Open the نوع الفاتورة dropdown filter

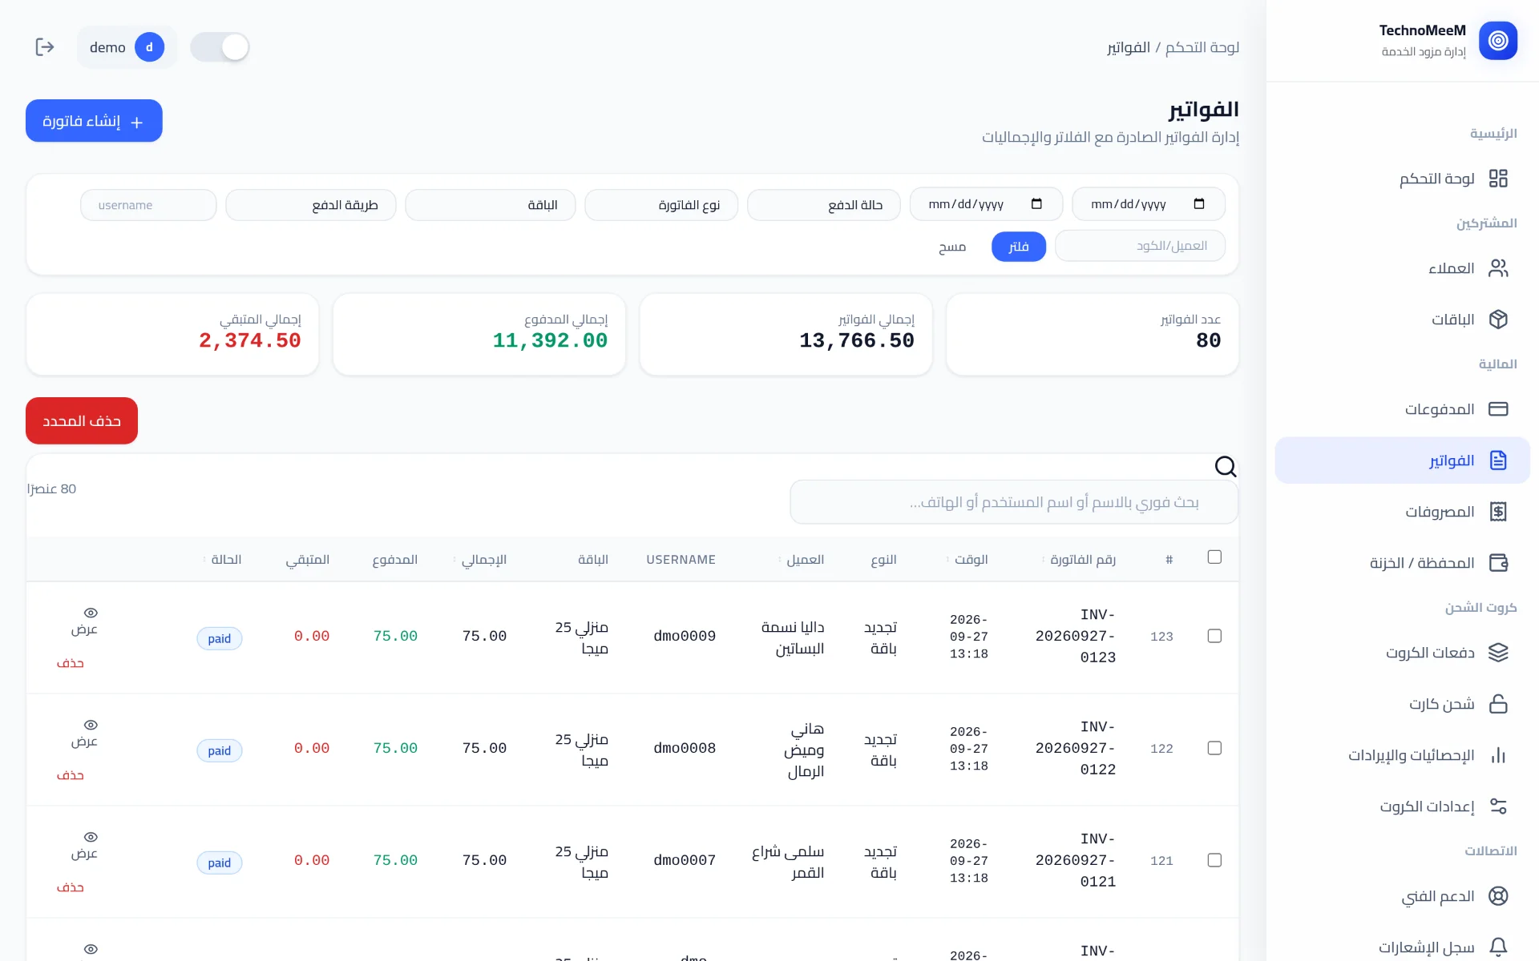click(x=661, y=205)
